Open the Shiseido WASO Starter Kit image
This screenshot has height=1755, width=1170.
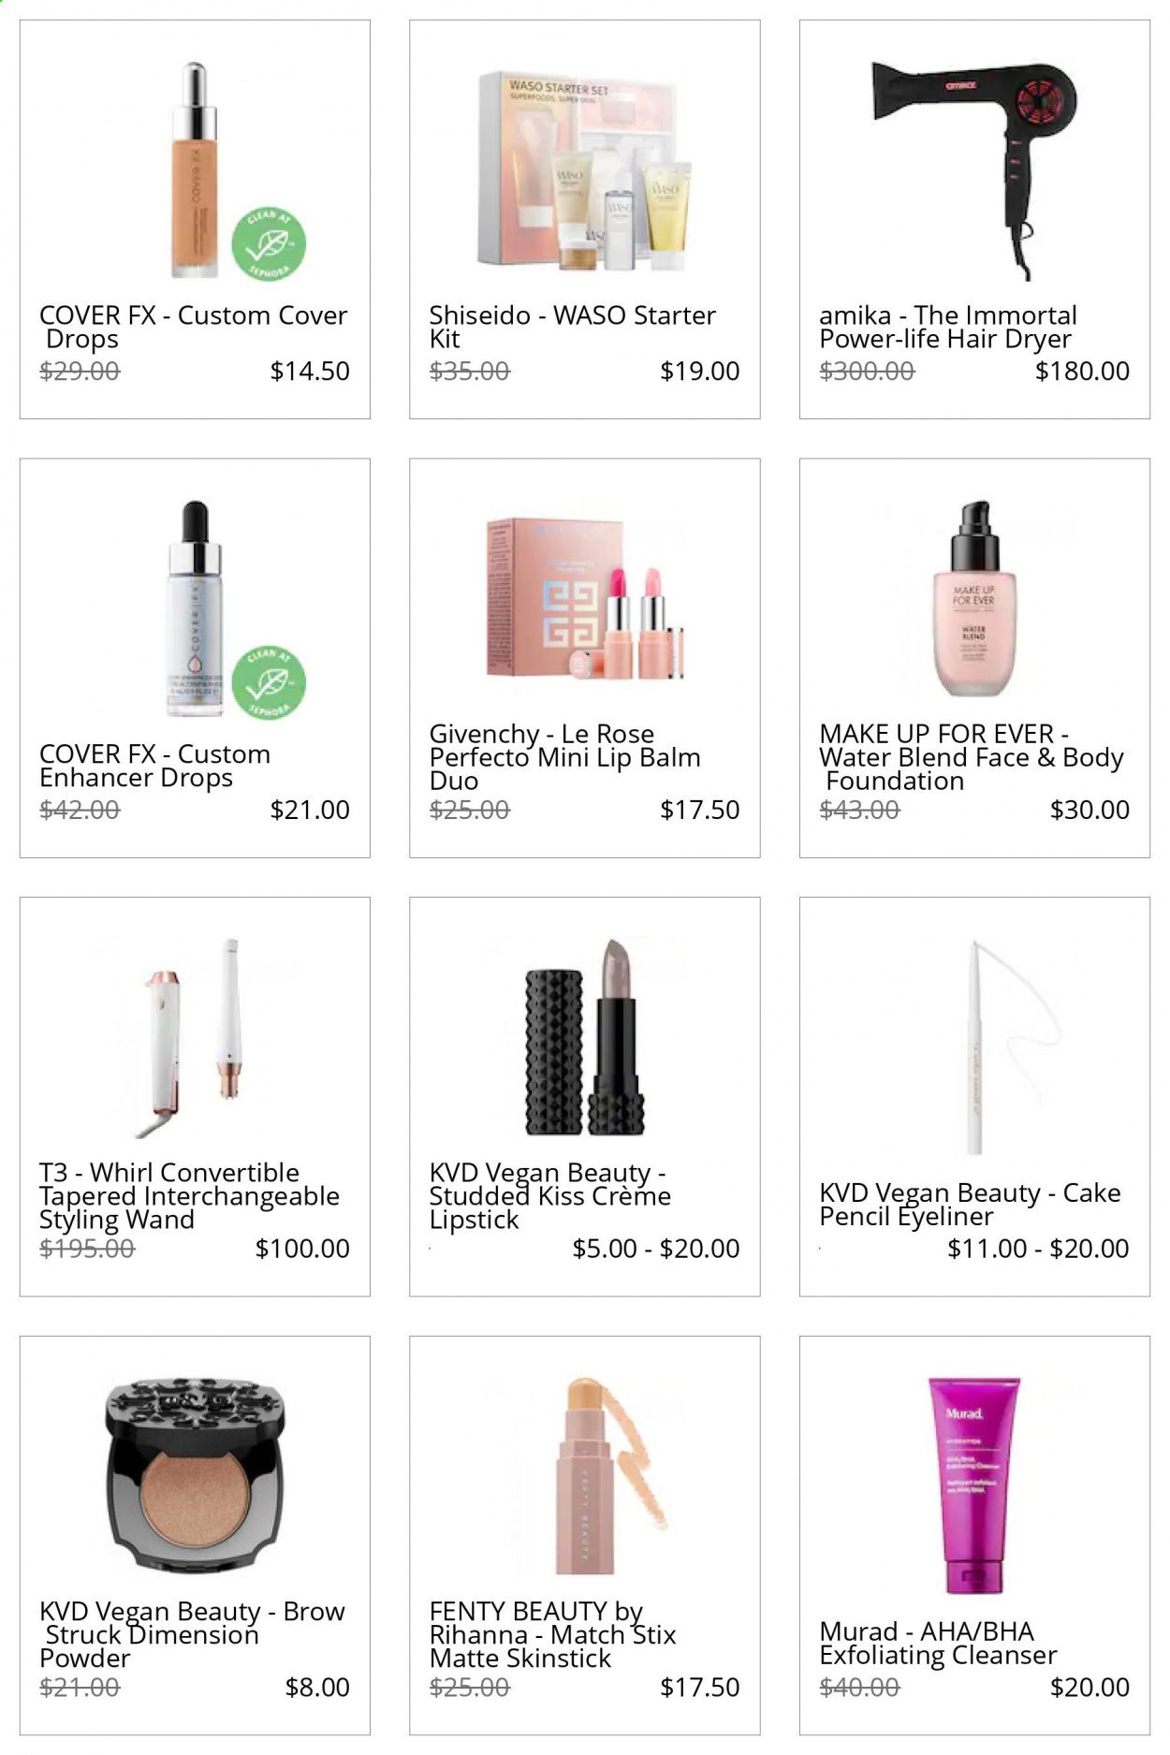[585, 170]
